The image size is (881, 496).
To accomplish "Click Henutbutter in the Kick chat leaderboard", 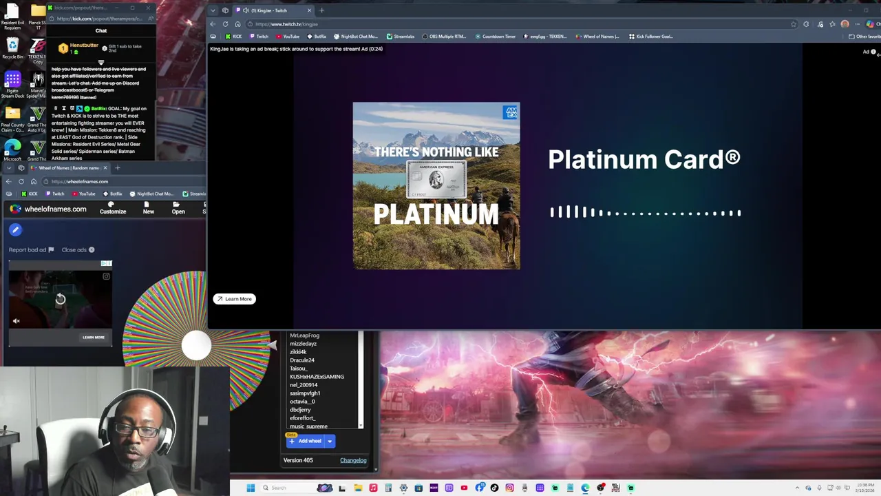I will tap(84, 45).
